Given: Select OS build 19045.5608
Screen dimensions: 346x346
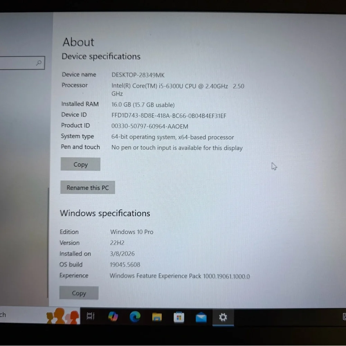Looking at the screenshot, I should (125, 265).
